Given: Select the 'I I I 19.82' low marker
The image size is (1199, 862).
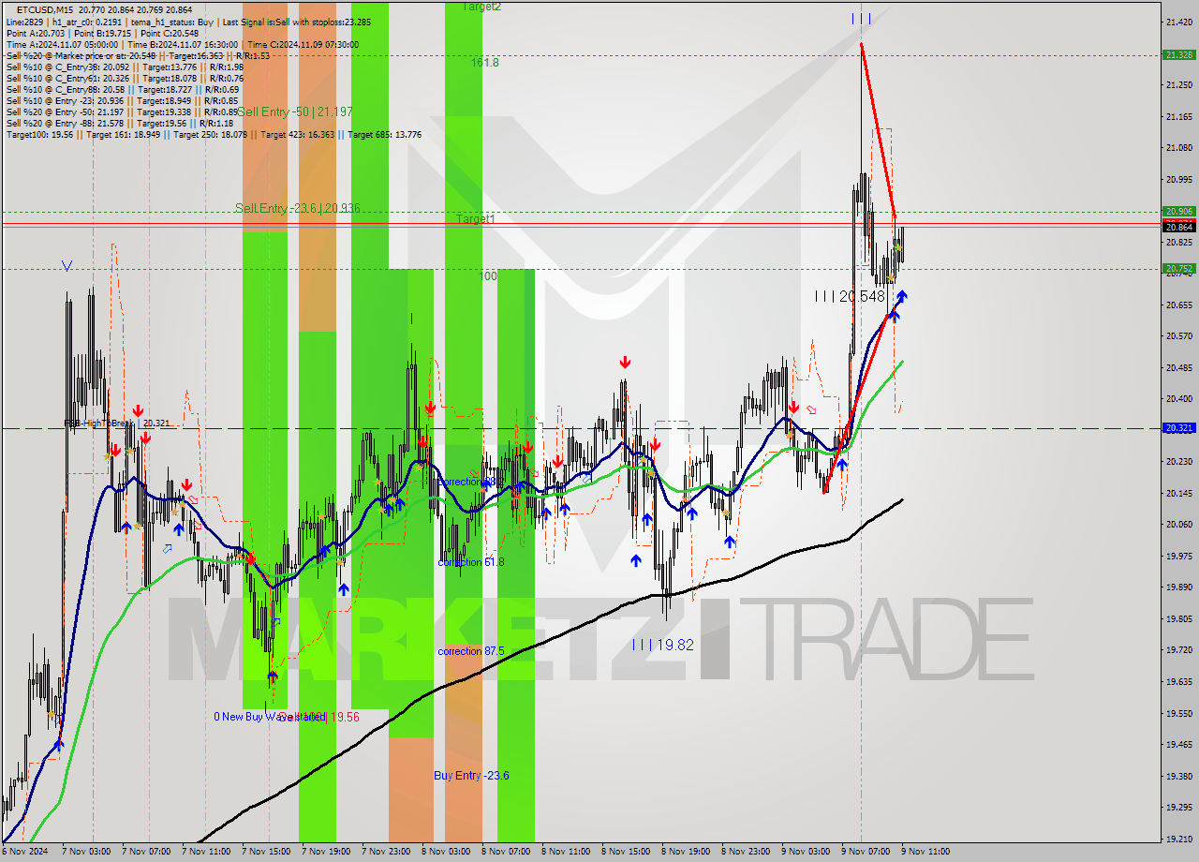Looking at the screenshot, I should [662, 645].
